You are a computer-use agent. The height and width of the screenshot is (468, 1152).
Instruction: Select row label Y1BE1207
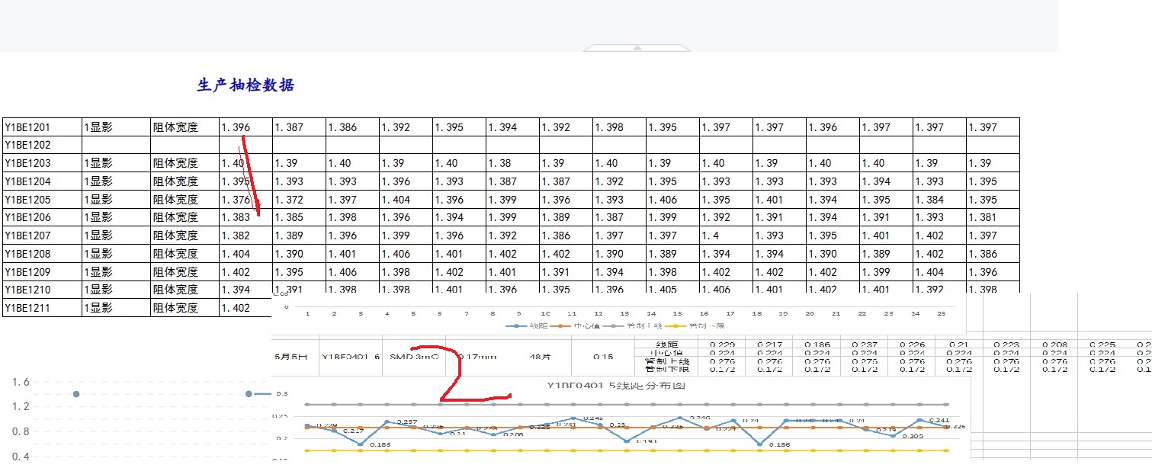(x=27, y=236)
